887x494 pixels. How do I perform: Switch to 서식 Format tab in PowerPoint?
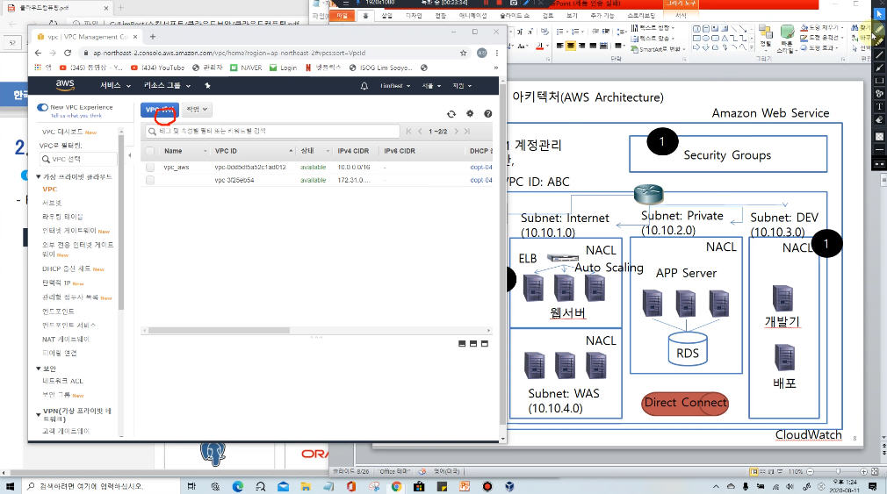pos(681,16)
